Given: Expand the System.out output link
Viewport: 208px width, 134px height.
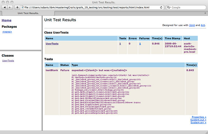Looking at the screenshot, I should pos(198,120).
